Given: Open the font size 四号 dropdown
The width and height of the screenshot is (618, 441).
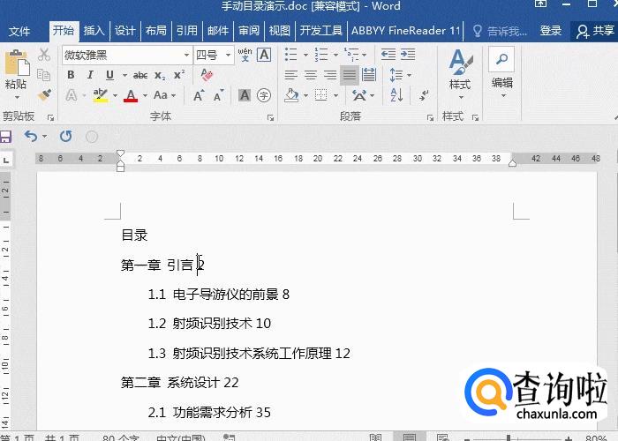Looking at the screenshot, I should click(228, 55).
